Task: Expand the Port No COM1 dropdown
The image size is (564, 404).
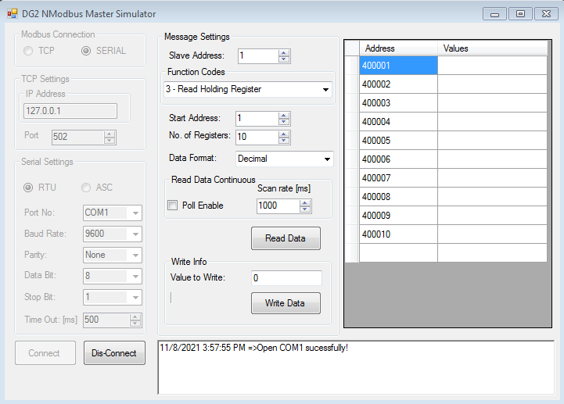Action: coord(135,213)
